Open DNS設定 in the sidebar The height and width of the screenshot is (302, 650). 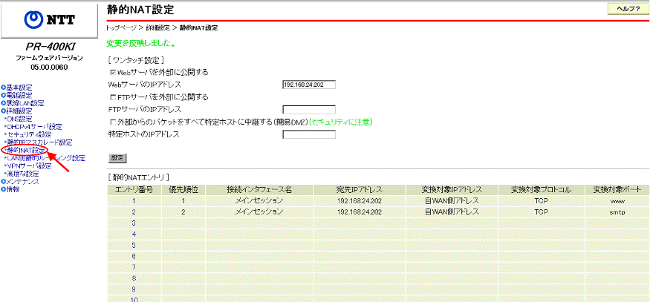(x=20, y=119)
